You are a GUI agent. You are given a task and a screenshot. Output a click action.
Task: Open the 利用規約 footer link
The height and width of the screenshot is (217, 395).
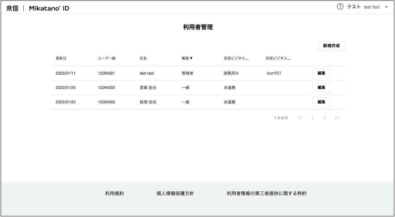115,194
